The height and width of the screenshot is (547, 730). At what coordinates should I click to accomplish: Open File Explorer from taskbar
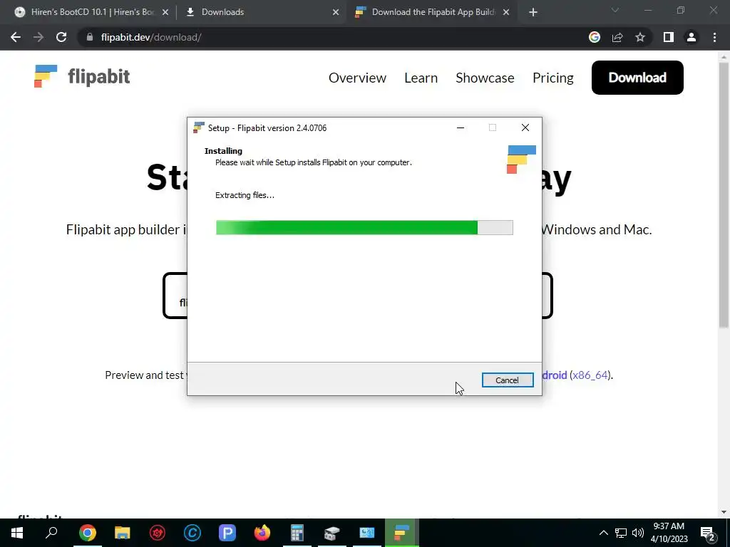coord(123,533)
